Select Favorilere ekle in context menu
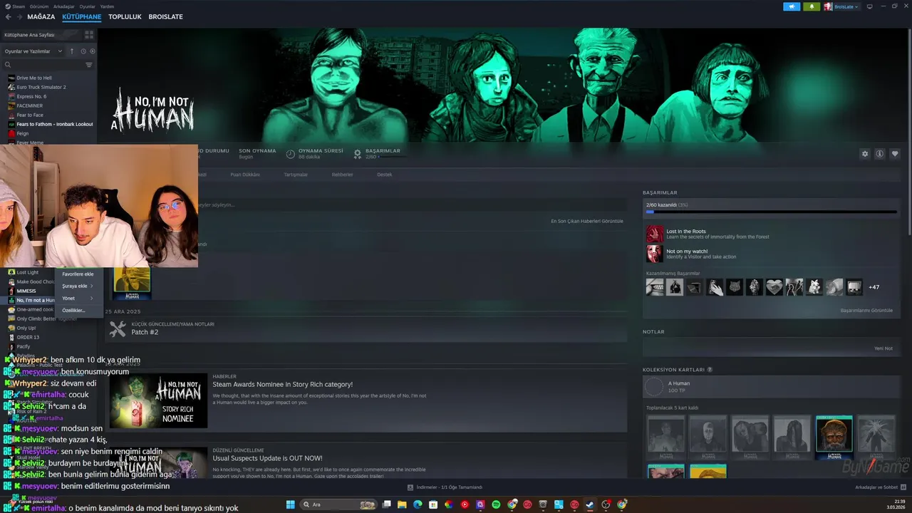 pos(78,274)
